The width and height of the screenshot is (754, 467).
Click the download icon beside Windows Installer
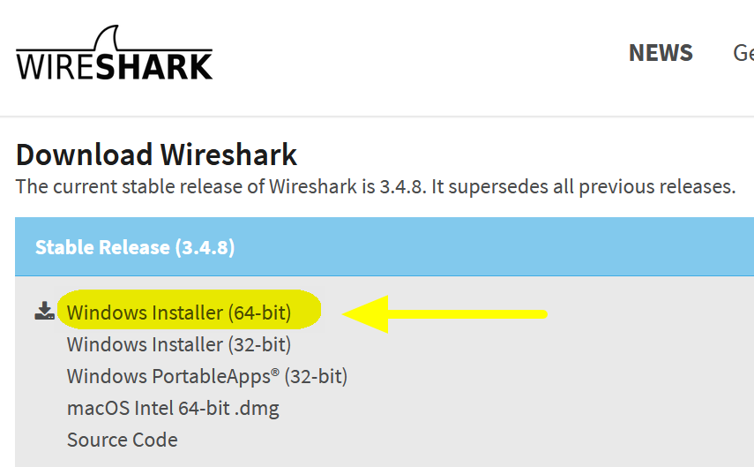pos(44,311)
